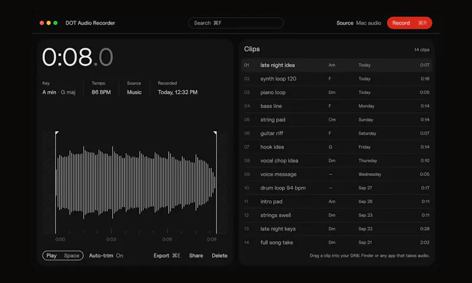Toggle Auto-trim On
Image resolution: width=472 pixels, height=283 pixels.
coord(106,256)
